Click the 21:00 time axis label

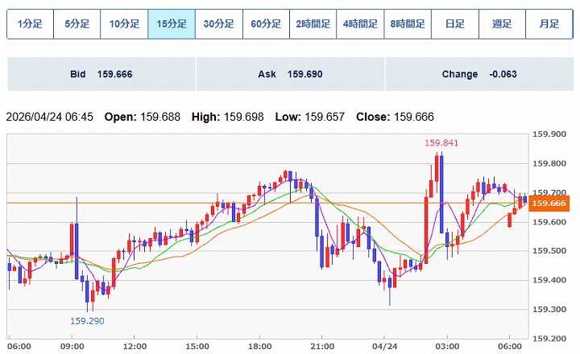(x=321, y=346)
